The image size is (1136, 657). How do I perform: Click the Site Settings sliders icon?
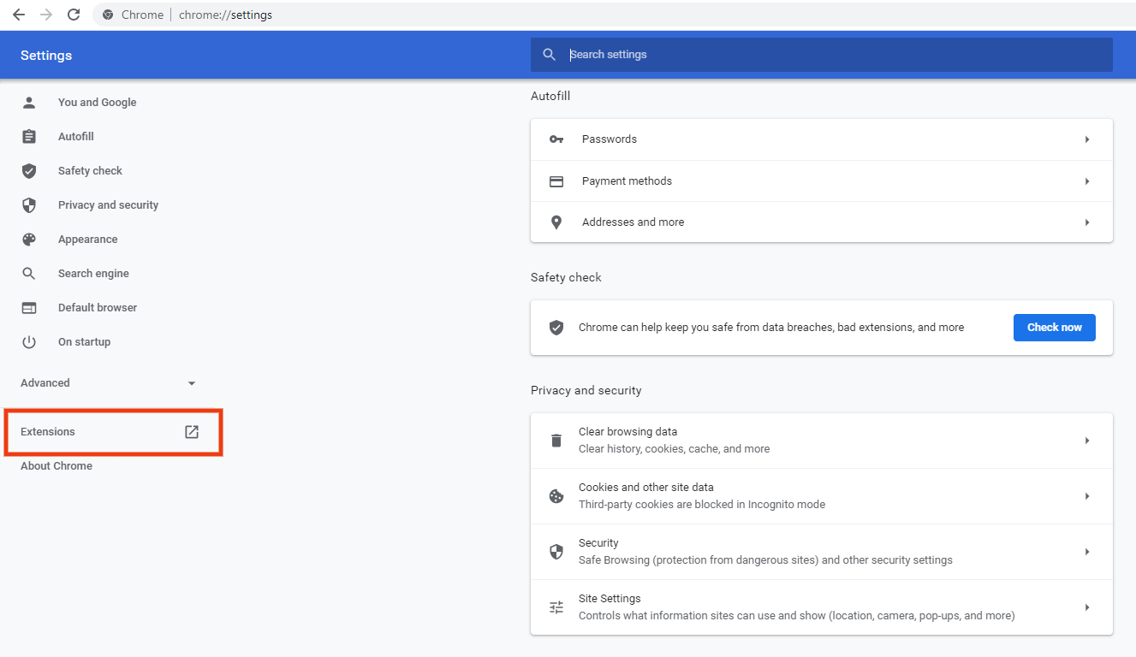point(556,607)
